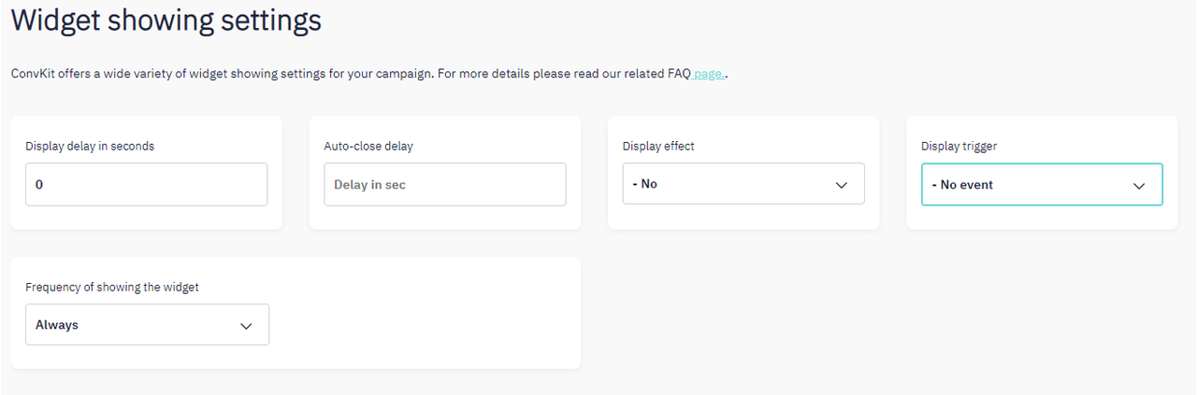Select the "- No event" value text
The image size is (1197, 395).
(x=962, y=185)
